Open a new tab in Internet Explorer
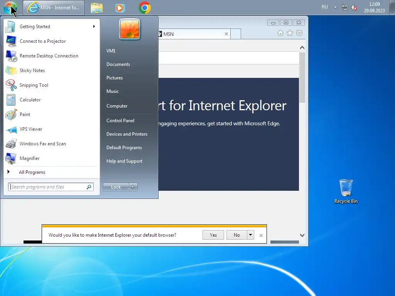Viewport: 395px width, 296px height. 236,34
